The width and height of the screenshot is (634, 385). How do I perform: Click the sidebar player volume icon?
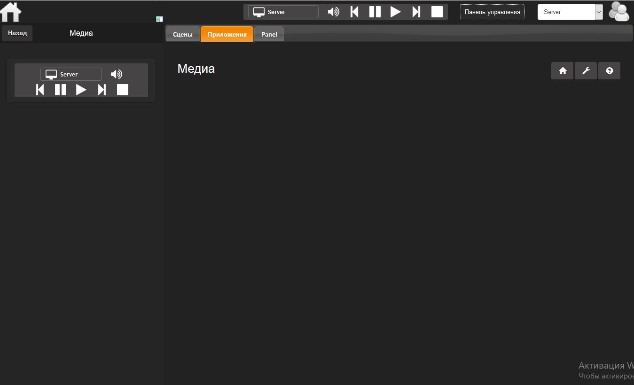pos(116,74)
